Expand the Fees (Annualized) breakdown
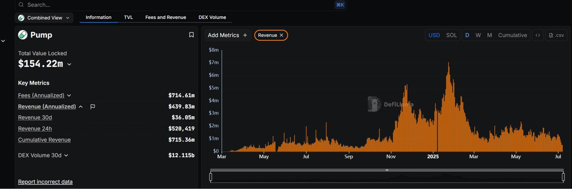Image resolution: width=572 pixels, height=189 pixels. pos(69,96)
